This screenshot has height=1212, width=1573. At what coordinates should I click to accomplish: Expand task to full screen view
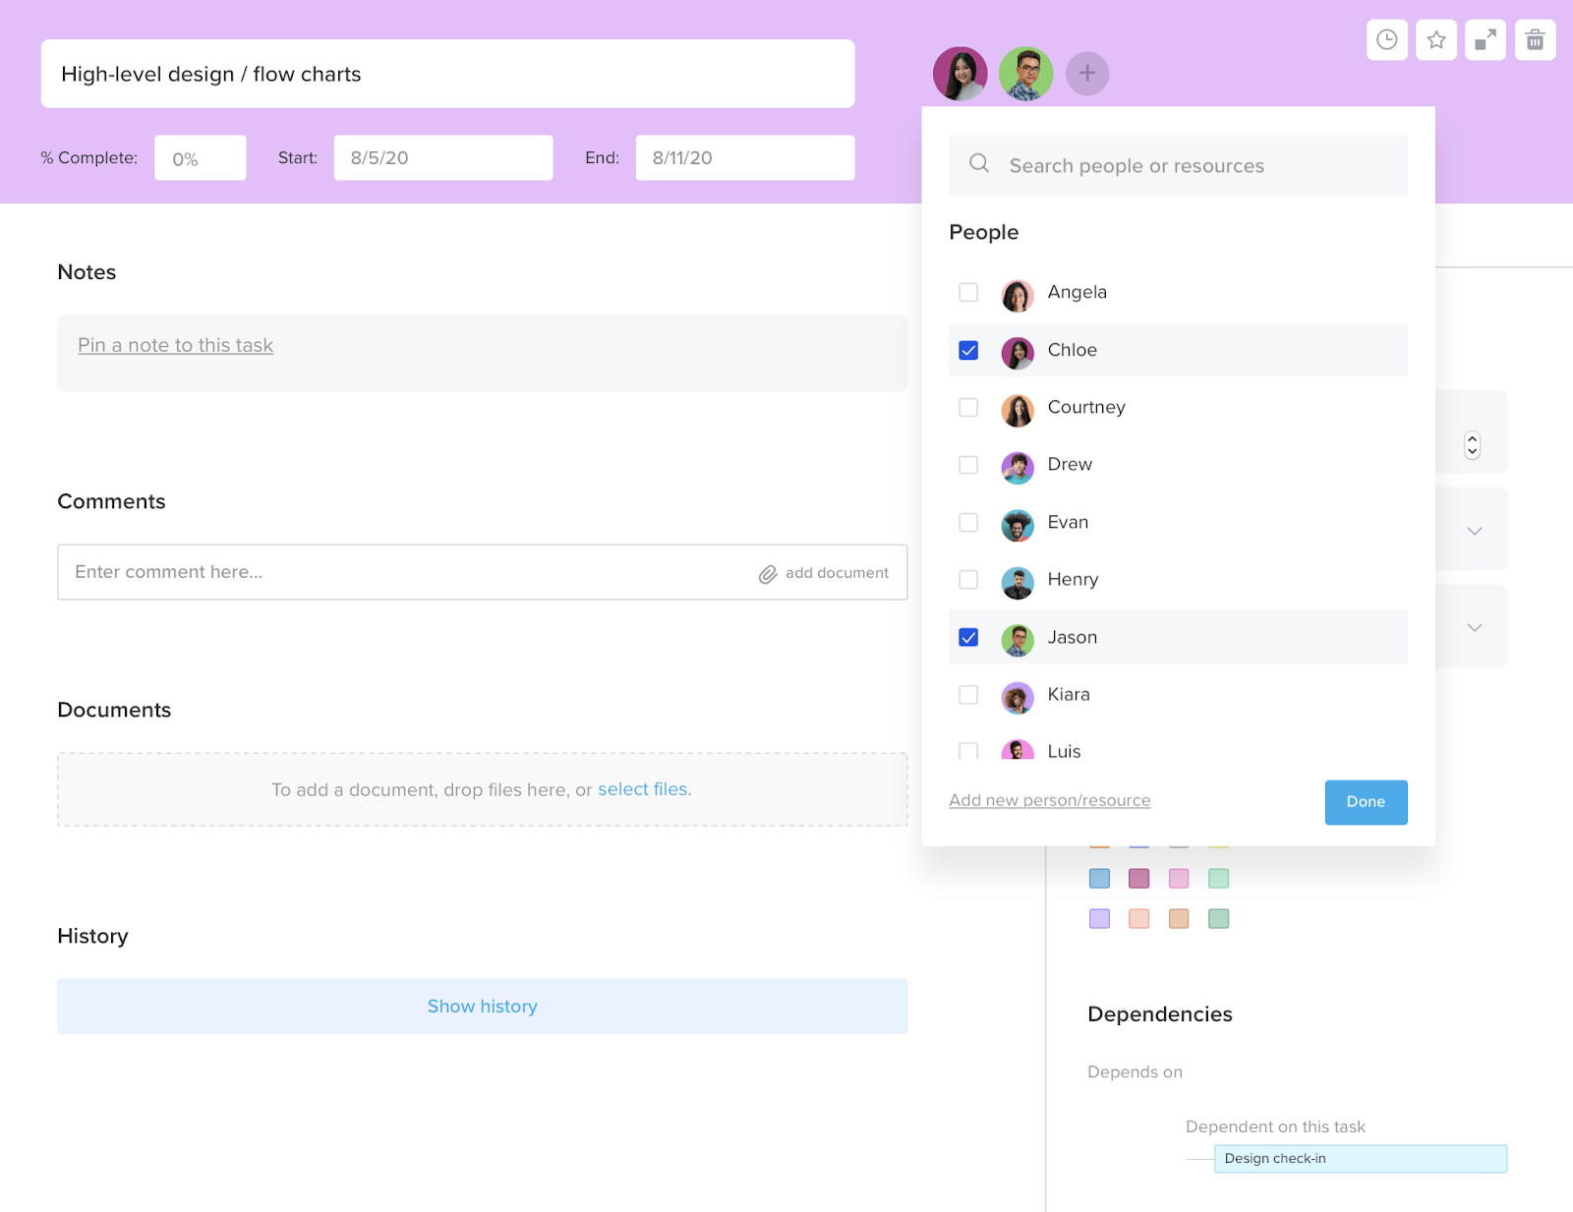(1486, 40)
